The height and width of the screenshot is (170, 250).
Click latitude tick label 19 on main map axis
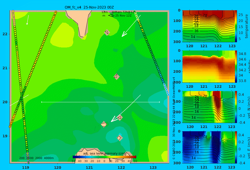(5, 136)
